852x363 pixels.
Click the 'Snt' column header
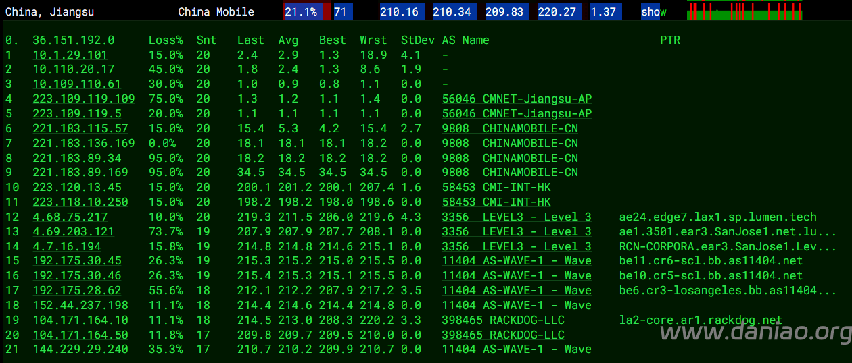207,40
